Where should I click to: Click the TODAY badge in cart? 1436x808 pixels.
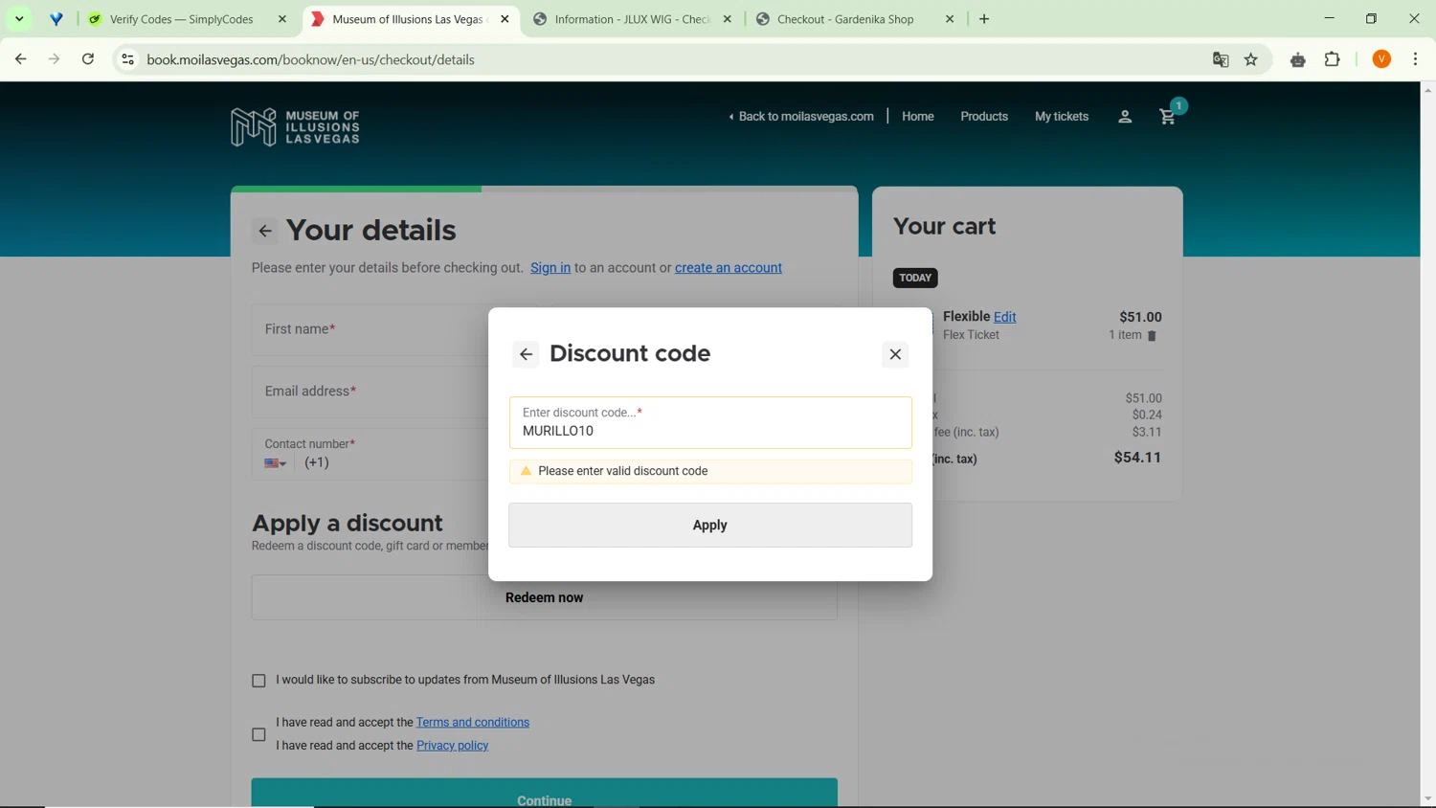click(x=915, y=278)
